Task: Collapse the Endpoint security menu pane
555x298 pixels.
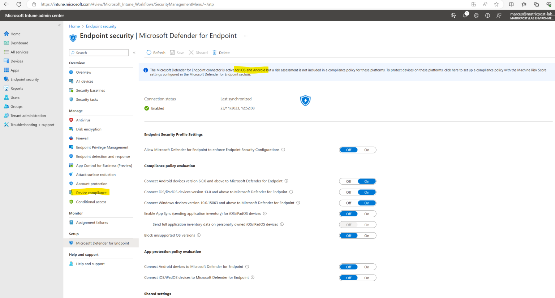Action: pos(134,52)
